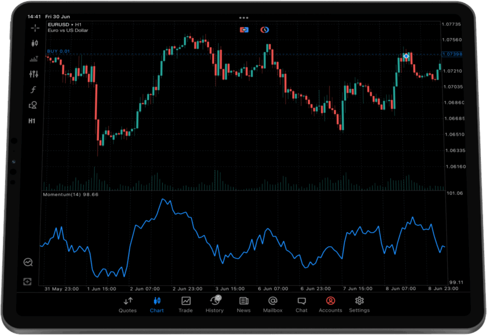The height and width of the screenshot is (335, 487).
Task: Select the BUY 0.01 order line label
Action: 58,51
